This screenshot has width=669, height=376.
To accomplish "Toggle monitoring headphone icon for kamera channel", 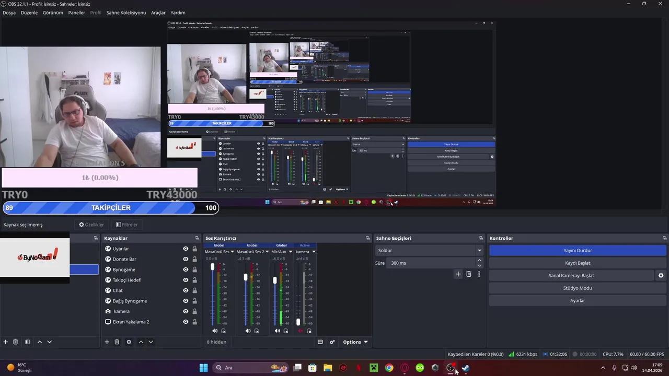I will 309,331.
